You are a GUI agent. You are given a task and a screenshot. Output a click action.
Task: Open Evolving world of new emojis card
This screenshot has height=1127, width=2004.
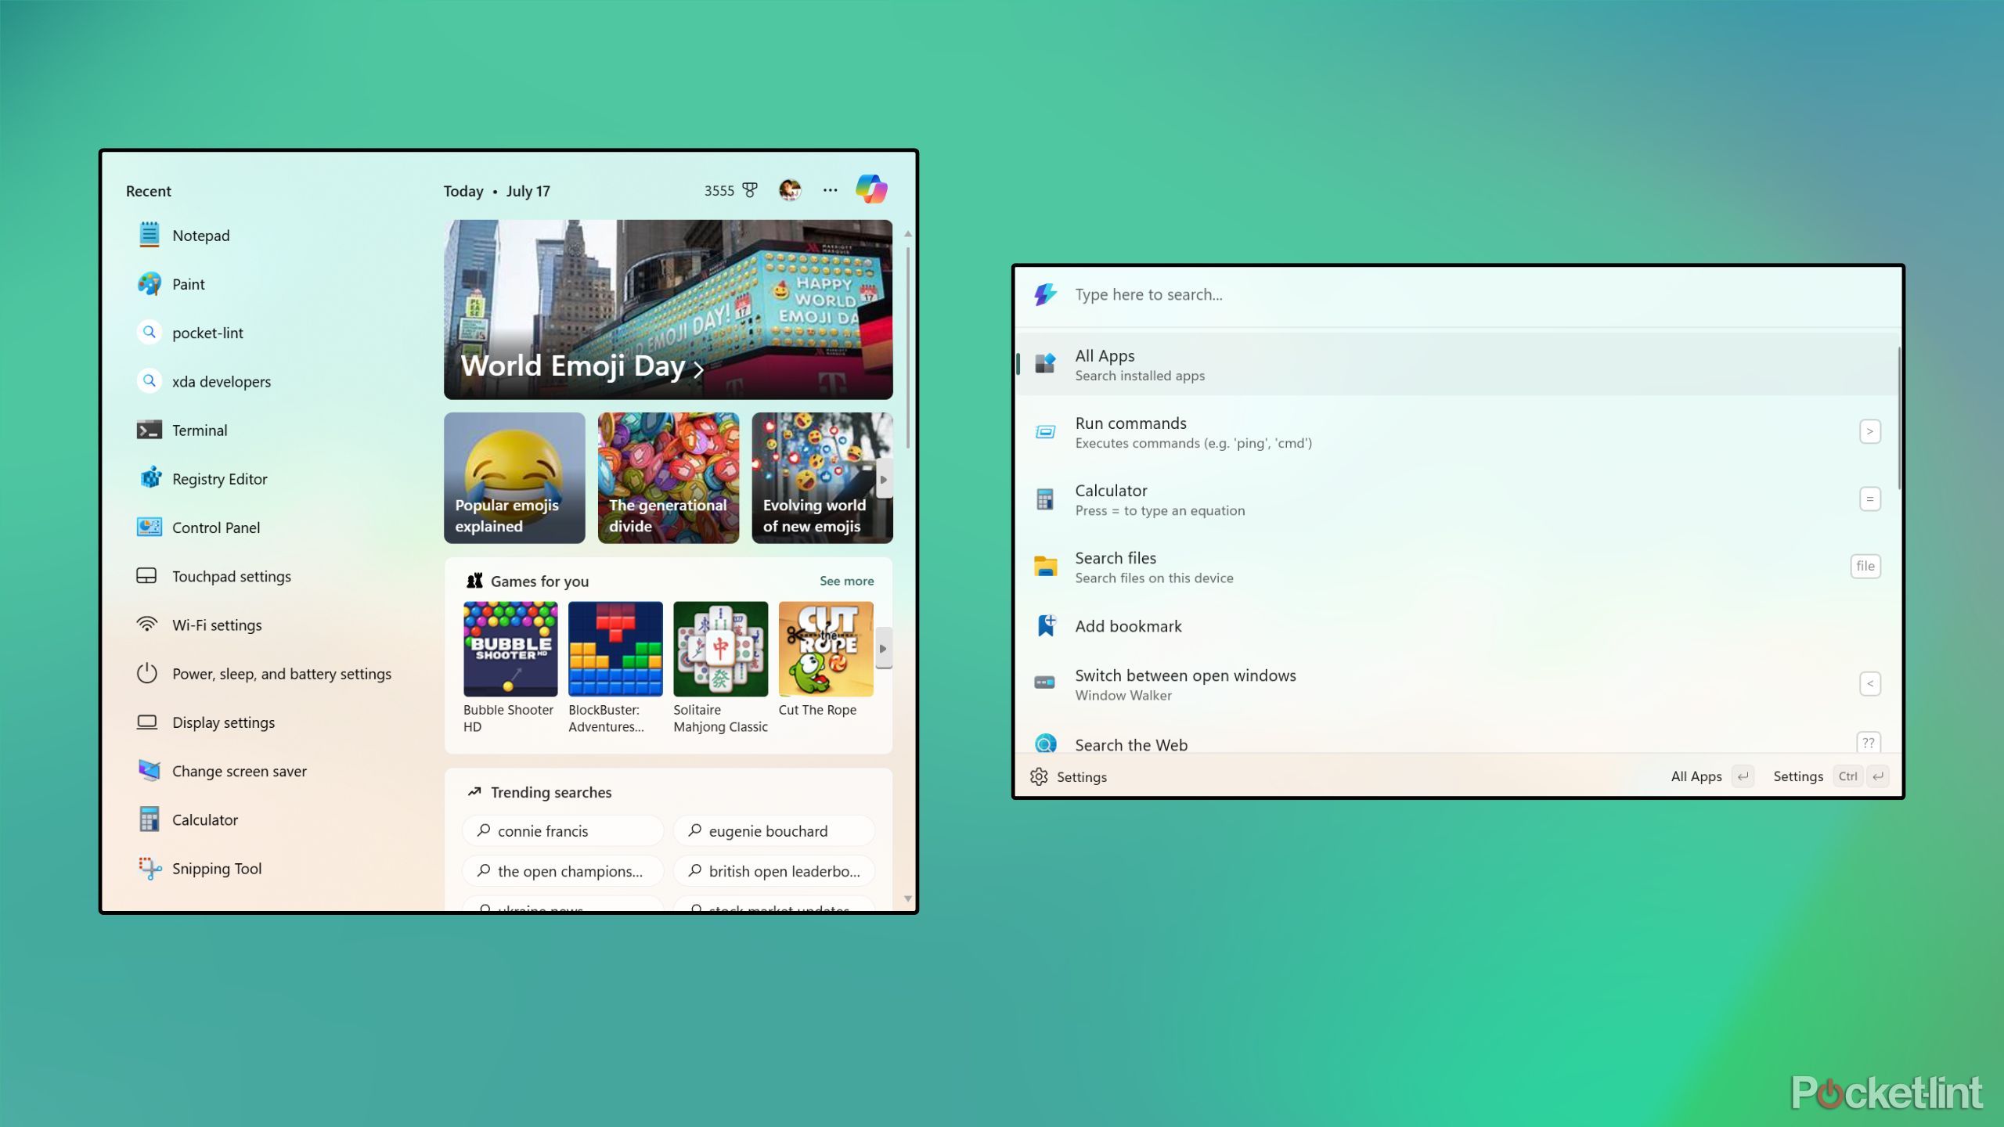coord(822,478)
